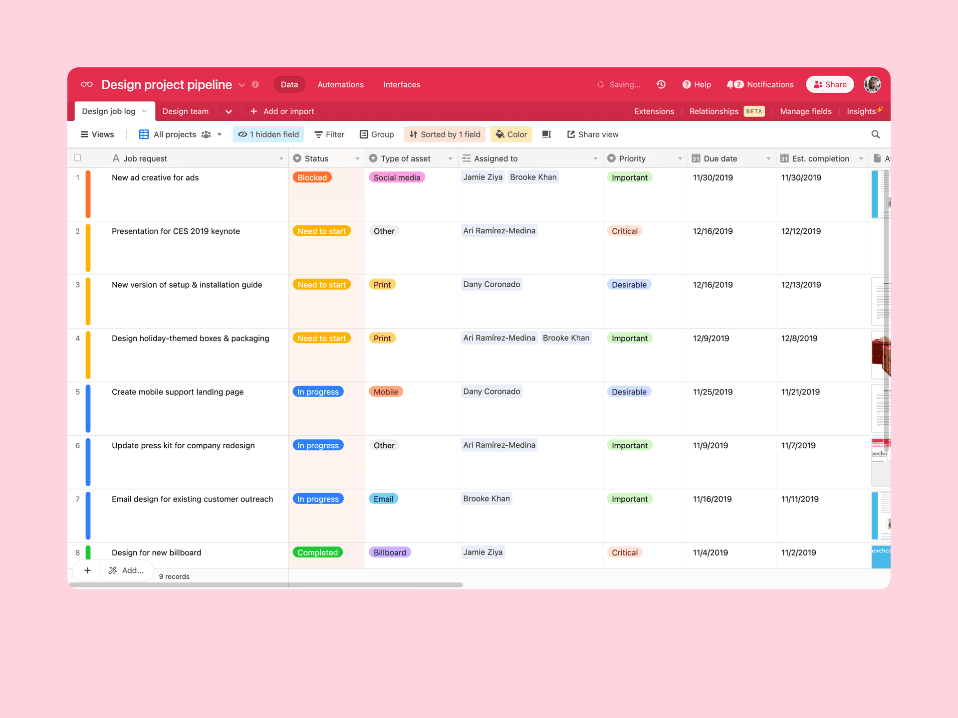This screenshot has width=958, height=718.
Task: Open the Color options button
Action: pyautogui.click(x=511, y=134)
